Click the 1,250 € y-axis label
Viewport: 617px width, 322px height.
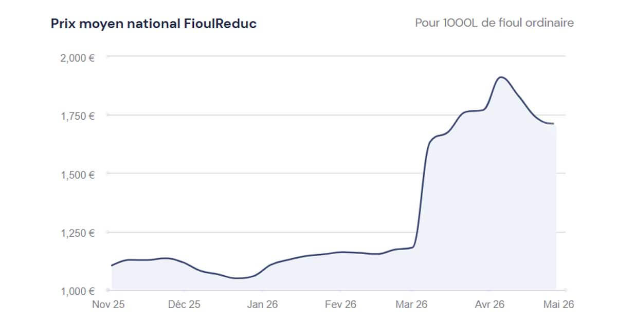77,233
